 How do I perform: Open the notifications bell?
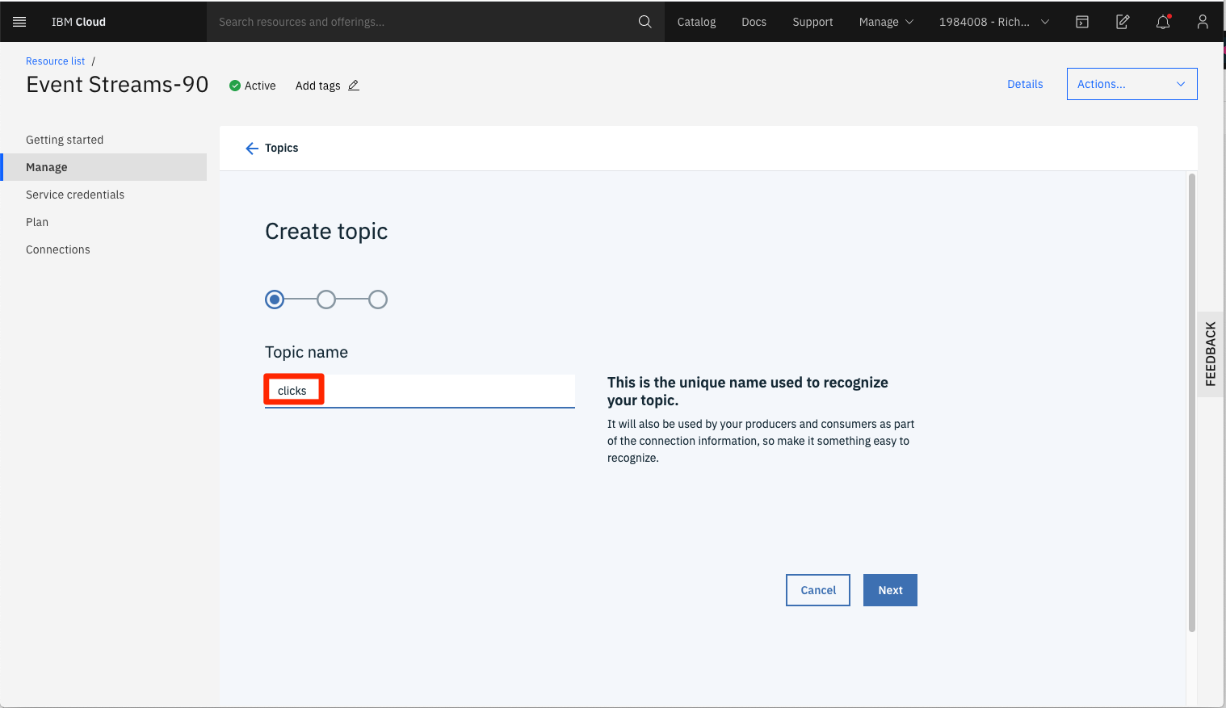1163,22
